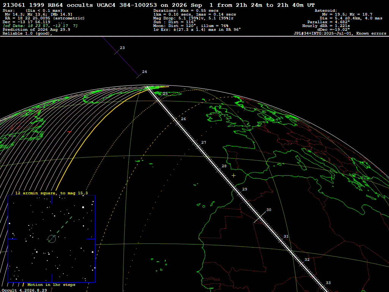The height and width of the screenshot is (292, 389).
Task: Click the solid yellow terminator curve
Action: pos(99,124)
